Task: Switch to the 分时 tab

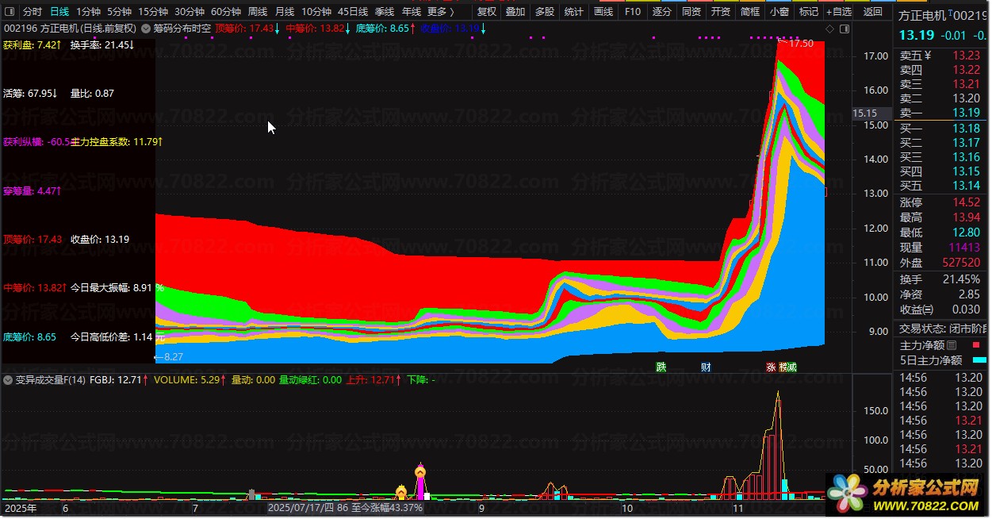Action: click(32, 12)
